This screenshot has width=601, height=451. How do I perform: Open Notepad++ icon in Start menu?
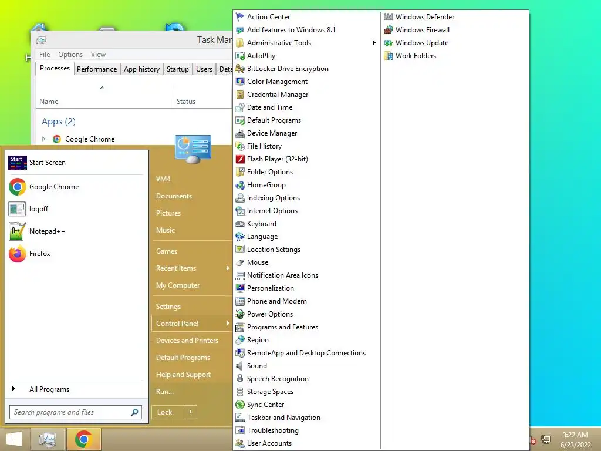click(x=17, y=231)
